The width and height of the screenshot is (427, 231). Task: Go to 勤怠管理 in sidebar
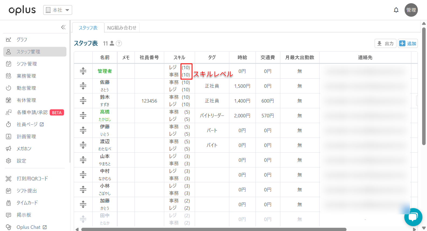[26, 88]
